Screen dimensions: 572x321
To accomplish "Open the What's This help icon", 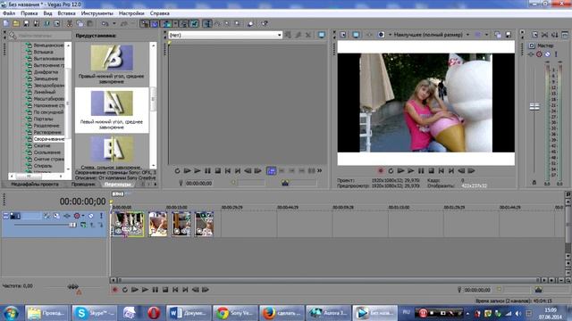I will tap(265, 24).
